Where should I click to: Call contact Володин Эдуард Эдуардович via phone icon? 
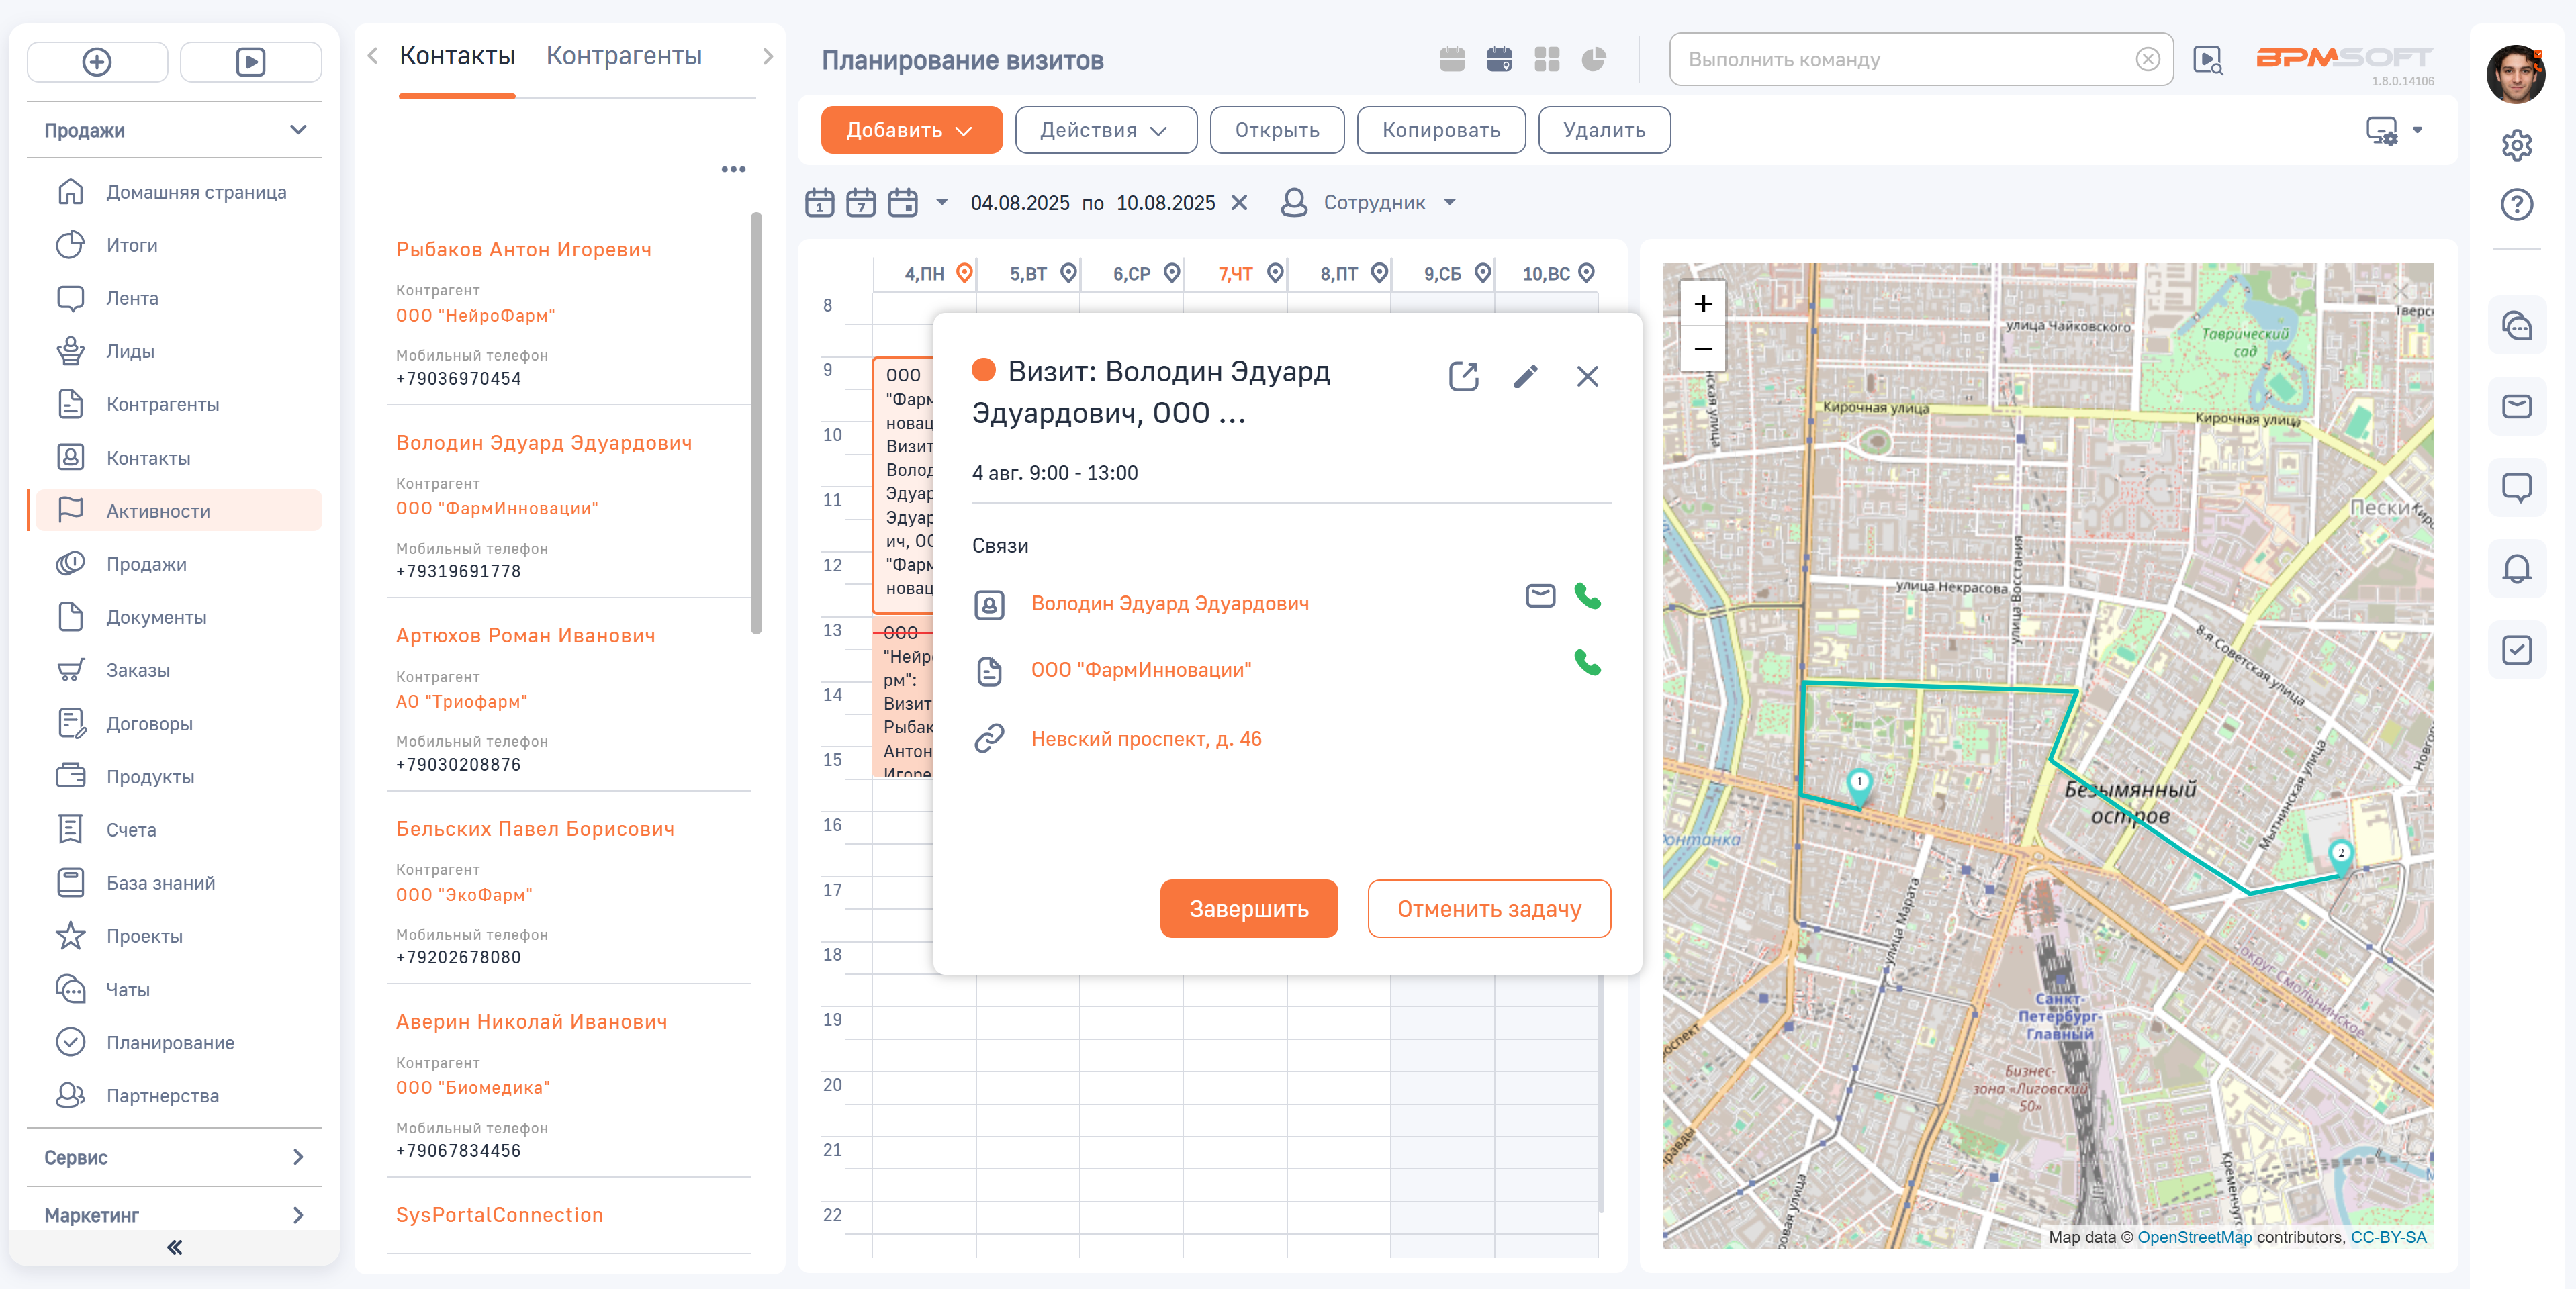pyautogui.click(x=1587, y=596)
